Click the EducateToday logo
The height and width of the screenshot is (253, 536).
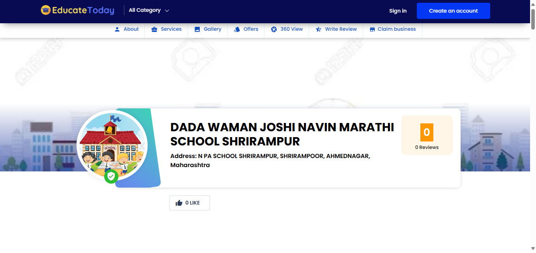coord(77,11)
